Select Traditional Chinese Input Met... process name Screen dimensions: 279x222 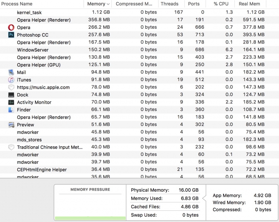click(50, 147)
